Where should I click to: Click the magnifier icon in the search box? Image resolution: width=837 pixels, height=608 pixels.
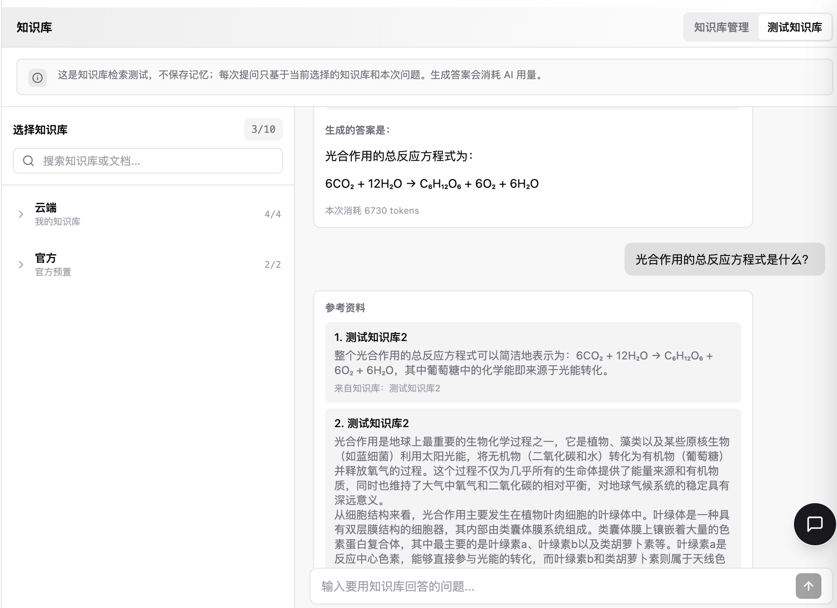pyautogui.click(x=28, y=161)
